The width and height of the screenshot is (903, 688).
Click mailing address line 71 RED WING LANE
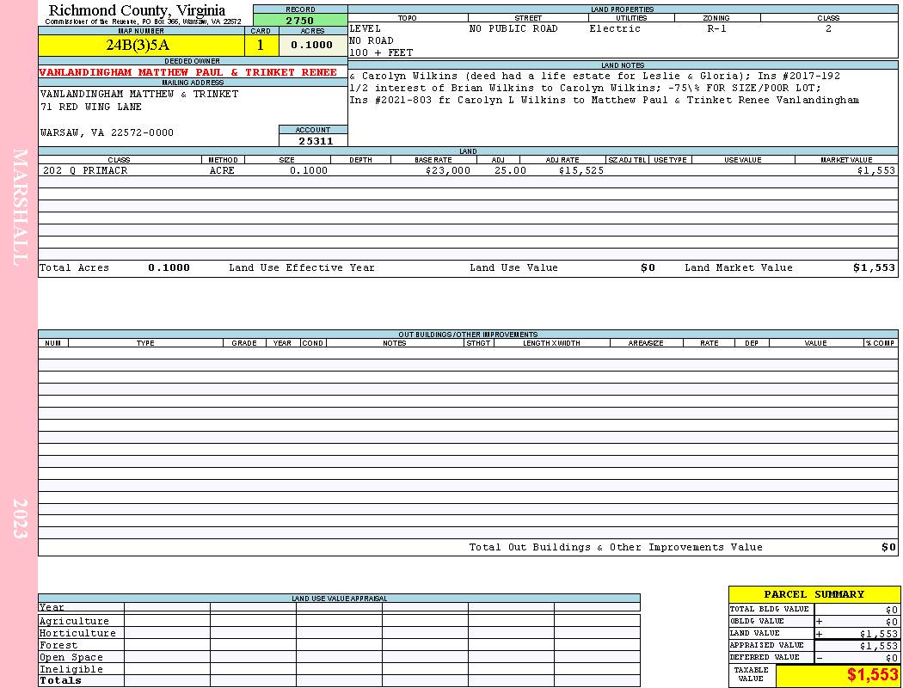pyautogui.click(x=91, y=107)
